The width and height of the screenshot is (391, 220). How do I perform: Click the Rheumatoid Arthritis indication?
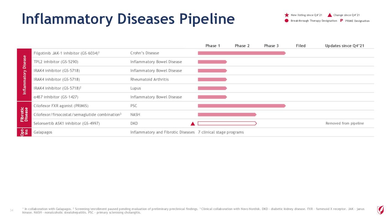click(149, 79)
